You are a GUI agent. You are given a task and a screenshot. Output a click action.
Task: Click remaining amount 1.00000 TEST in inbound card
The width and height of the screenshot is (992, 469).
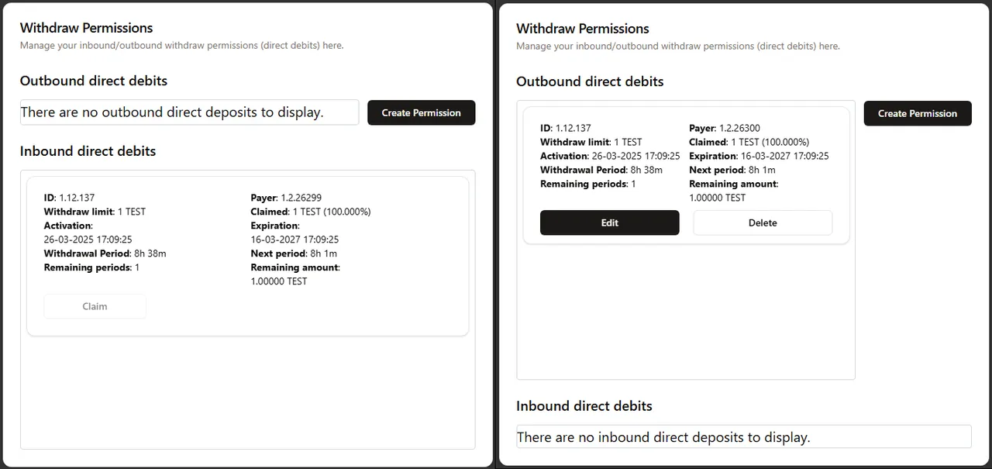tap(279, 281)
